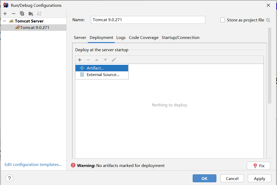Select the Tomcat Server group row

pyautogui.click(x=34, y=21)
